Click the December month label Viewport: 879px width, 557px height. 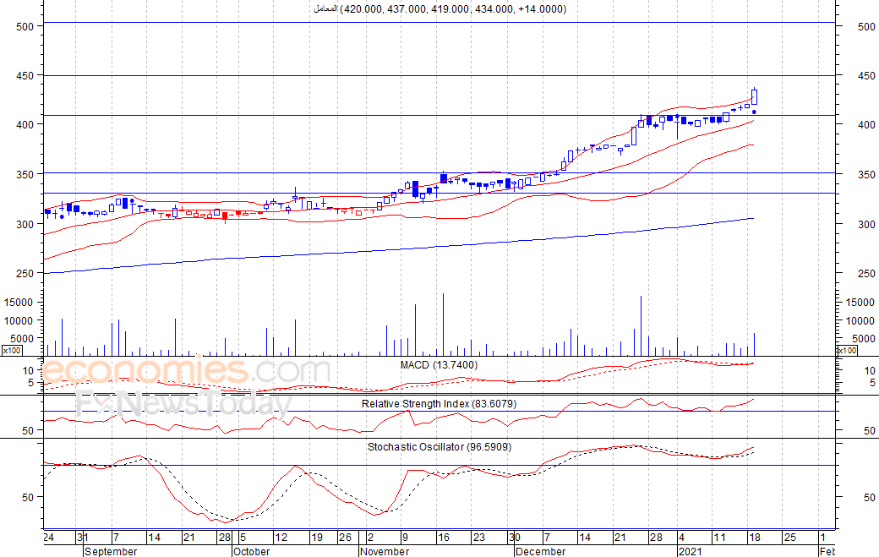click(540, 551)
